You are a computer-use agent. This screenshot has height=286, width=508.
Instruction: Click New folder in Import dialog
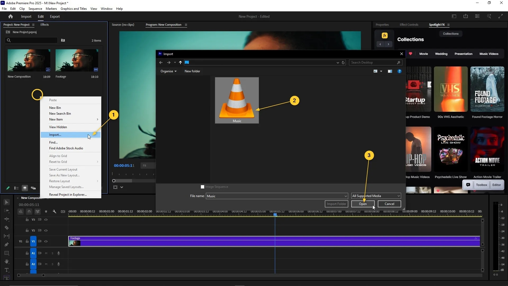click(x=192, y=71)
